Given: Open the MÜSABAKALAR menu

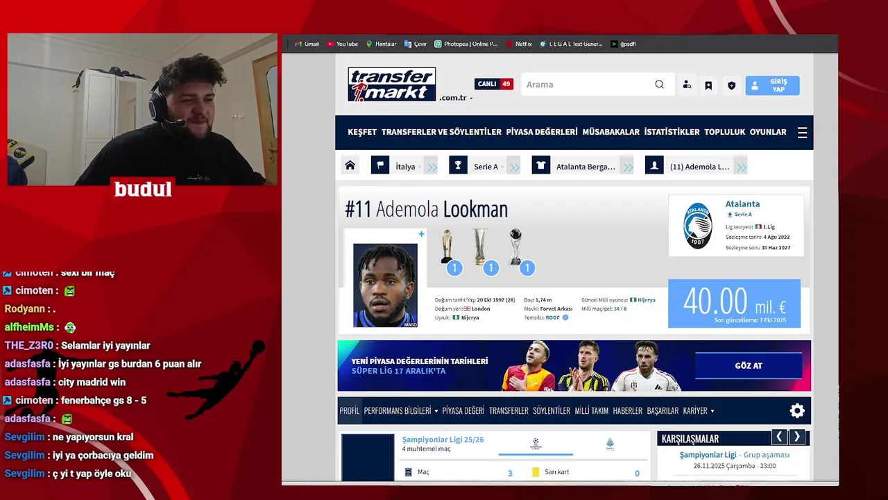Looking at the screenshot, I should (610, 132).
